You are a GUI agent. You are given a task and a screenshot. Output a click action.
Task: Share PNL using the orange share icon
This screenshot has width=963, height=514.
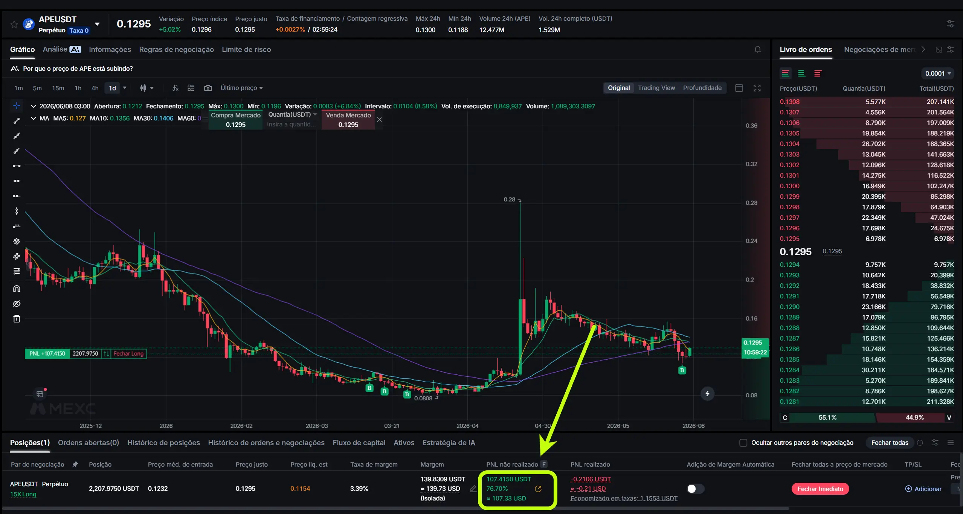point(538,488)
